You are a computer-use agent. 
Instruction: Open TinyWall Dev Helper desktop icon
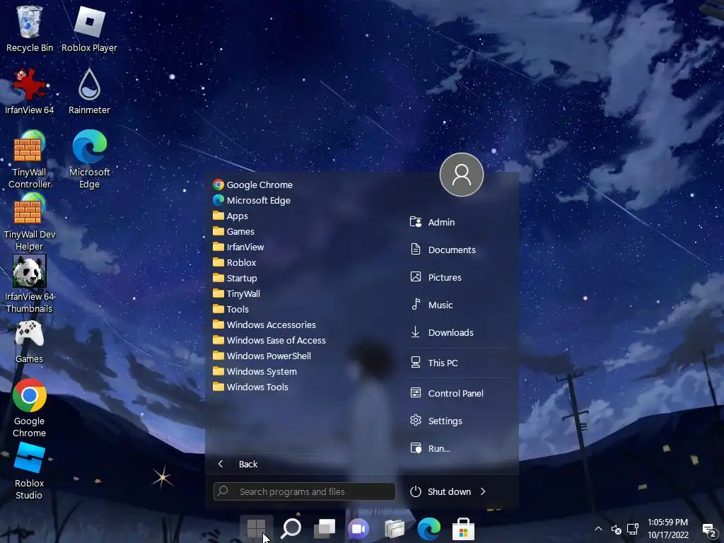coord(29,221)
